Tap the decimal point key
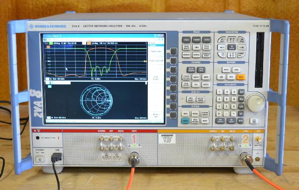 tap(226, 114)
